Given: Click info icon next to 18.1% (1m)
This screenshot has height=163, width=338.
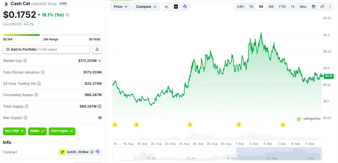Looking at the screenshot, I should [x=68, y=15].
